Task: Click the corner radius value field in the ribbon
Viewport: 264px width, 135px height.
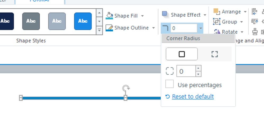Action: (184, 28)
